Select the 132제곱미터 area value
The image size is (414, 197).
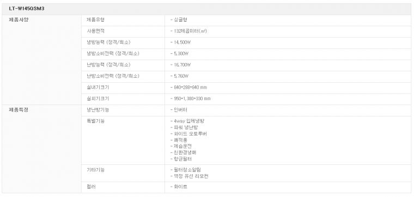pyautogui.click(x=188, y=31)
